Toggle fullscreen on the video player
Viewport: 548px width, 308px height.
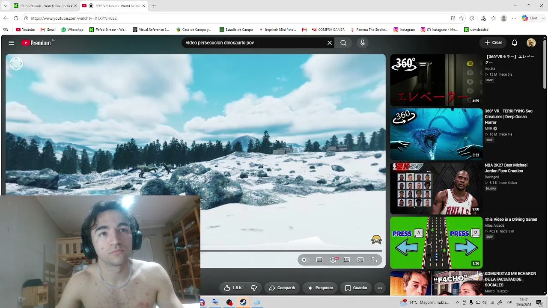click(x=374, y=260)
